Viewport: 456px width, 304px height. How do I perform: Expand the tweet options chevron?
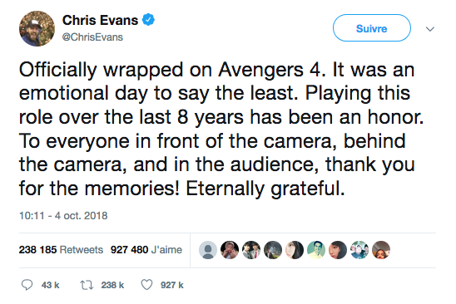[430, 29]
